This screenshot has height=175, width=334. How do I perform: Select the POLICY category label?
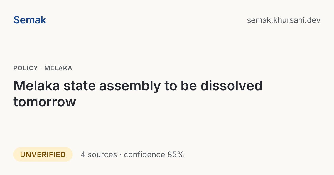26,68
